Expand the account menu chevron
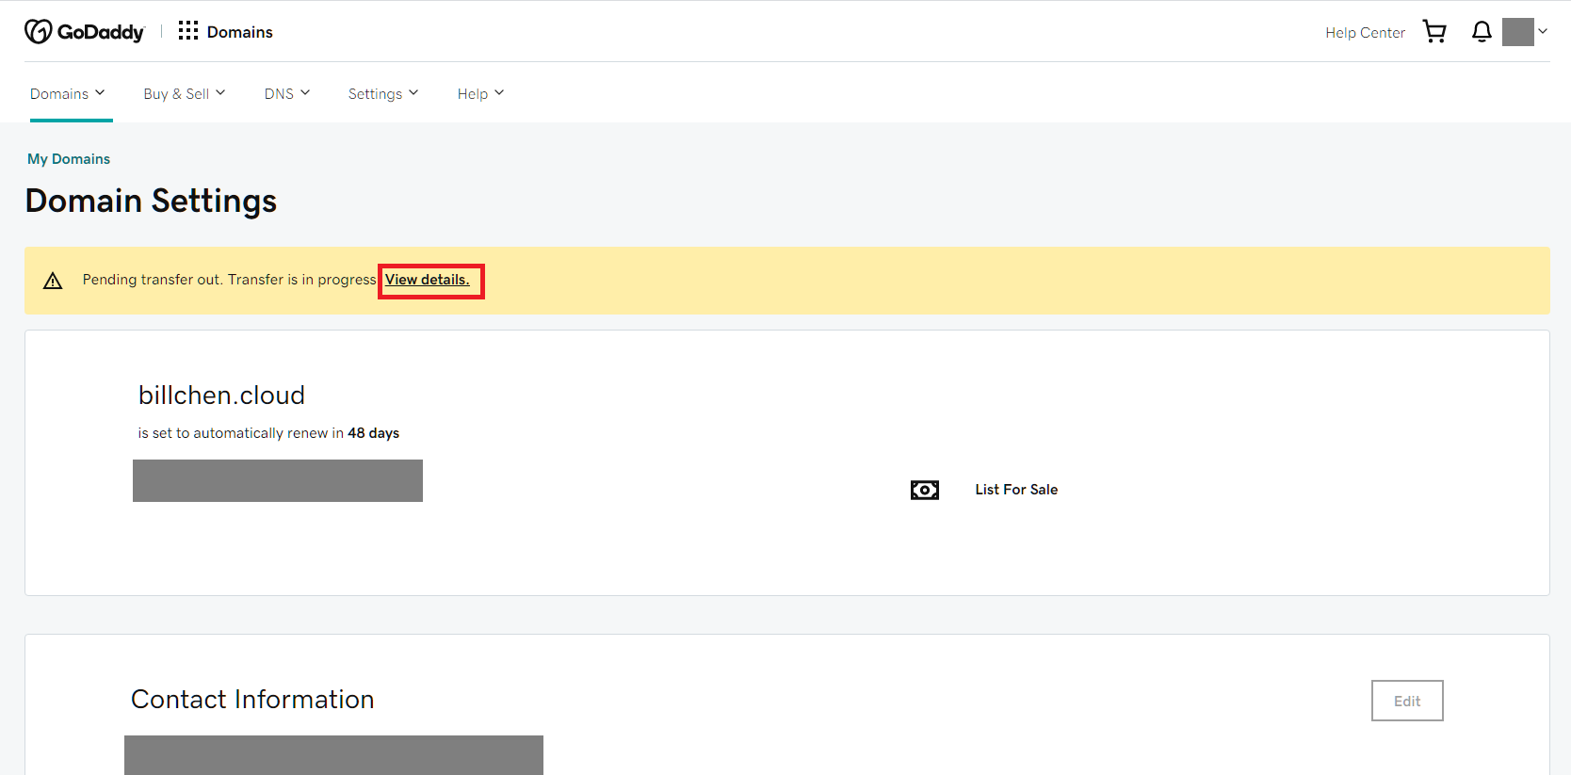This screenshot has height=775, width=1571. pyautogui.click(x=1543, y=31)
